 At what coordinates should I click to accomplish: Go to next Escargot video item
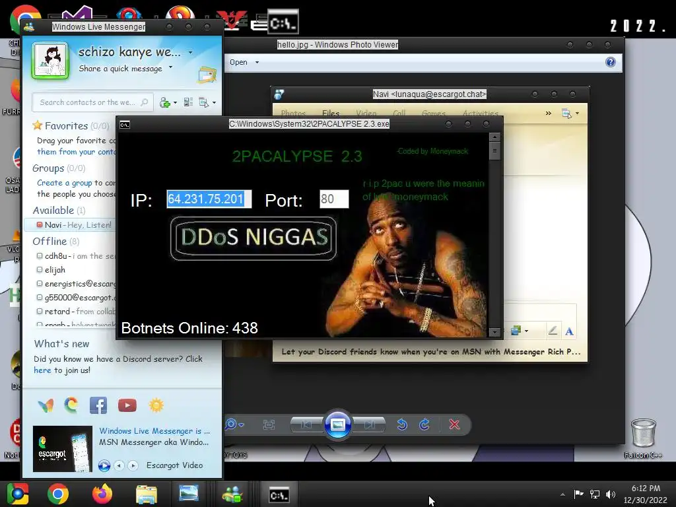point(133,465)
